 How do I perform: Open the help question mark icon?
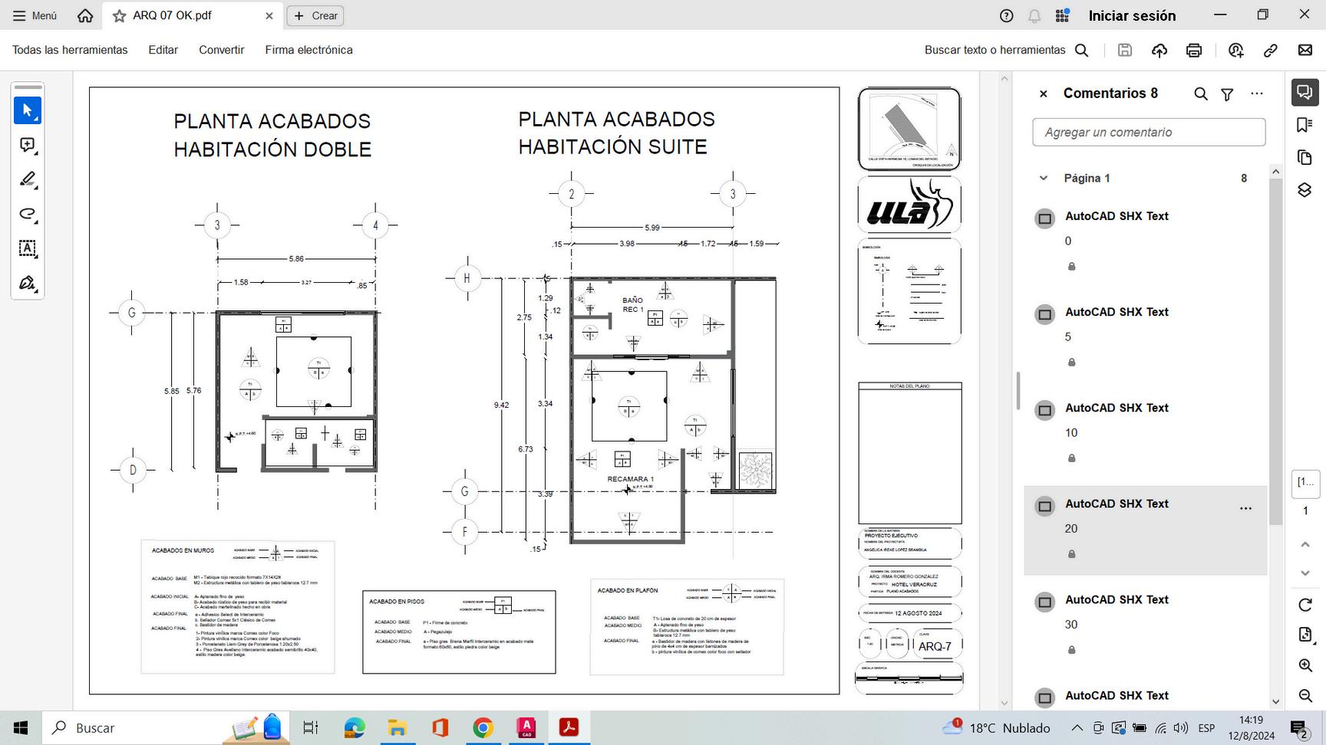pos(1007,15)
